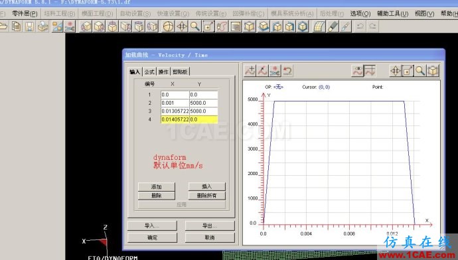
Task: Click the 删除所有 button
Action: [x=207, y=196]
